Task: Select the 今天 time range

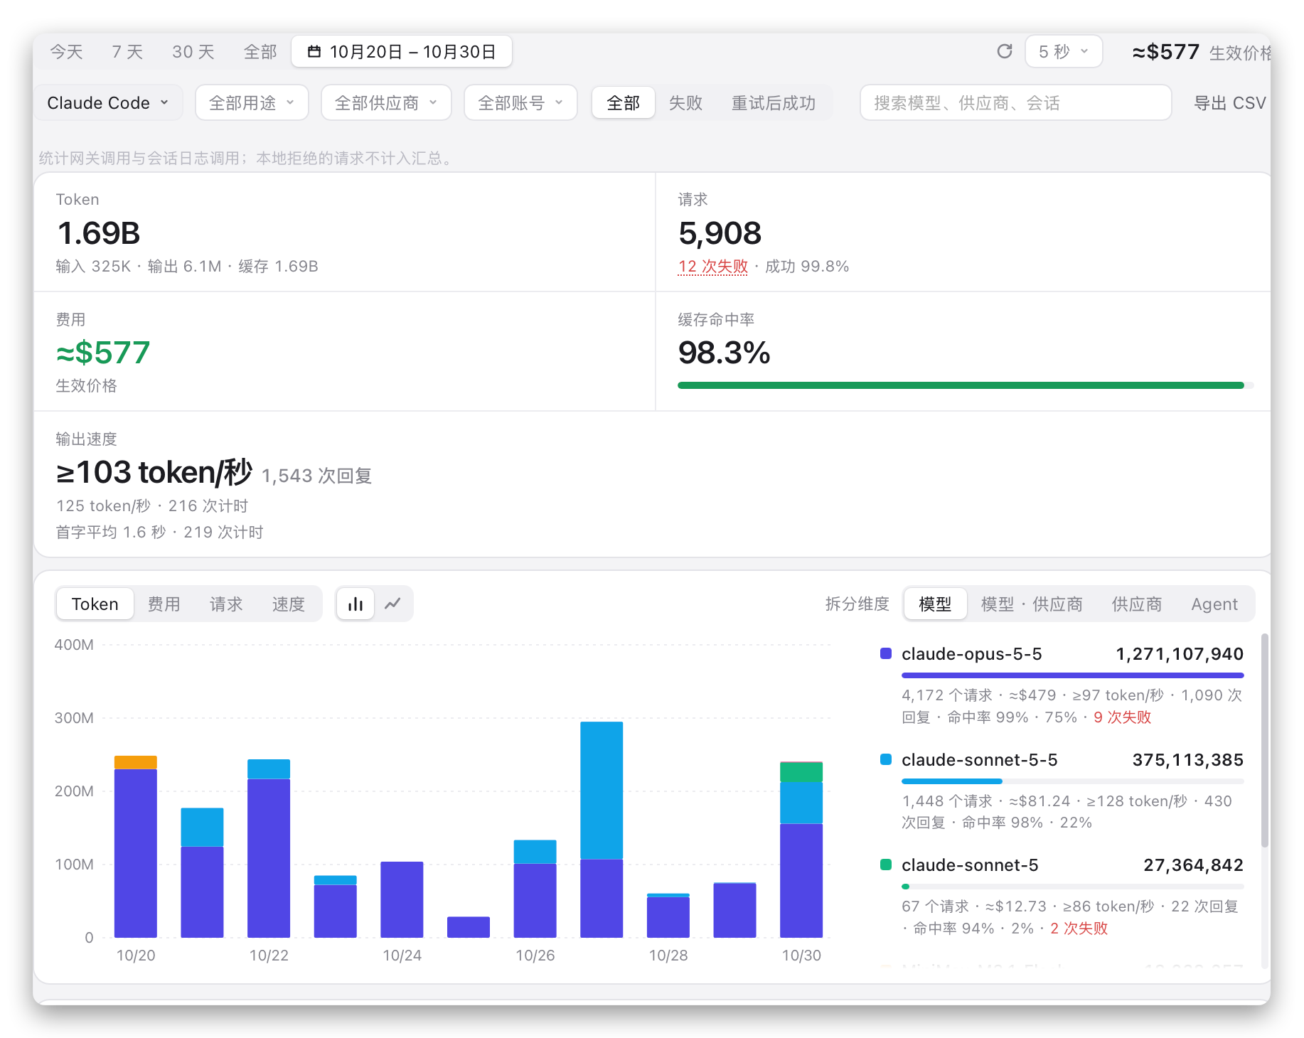Action: (66, 52)
